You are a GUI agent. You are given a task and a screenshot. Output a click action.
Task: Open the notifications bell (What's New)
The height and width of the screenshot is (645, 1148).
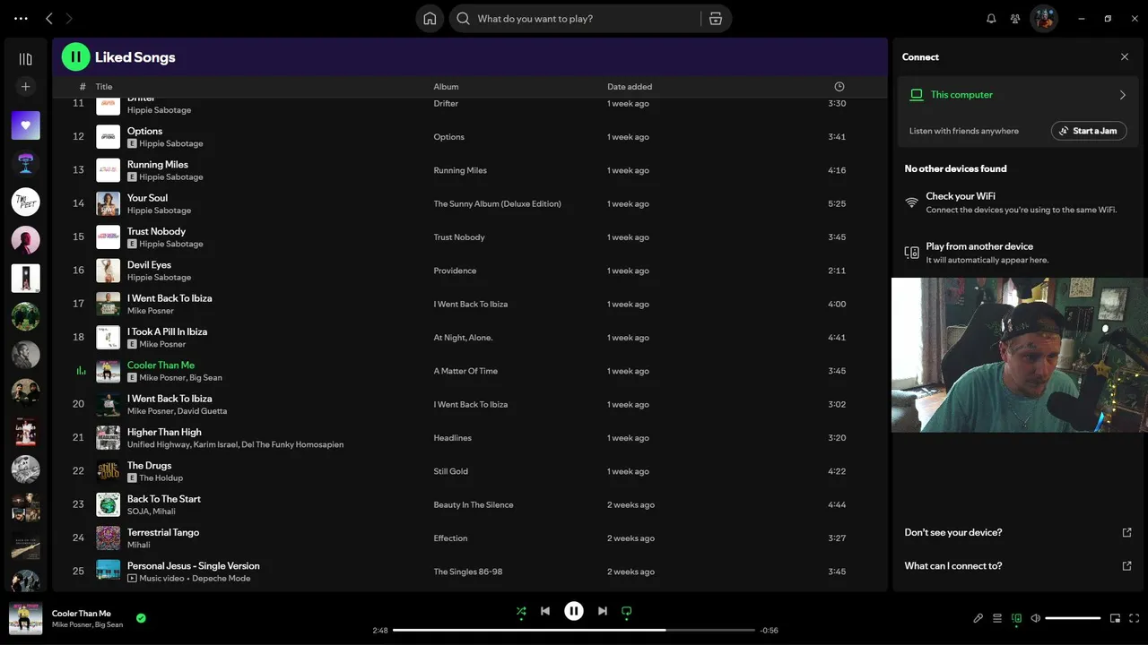click(991, 19)
